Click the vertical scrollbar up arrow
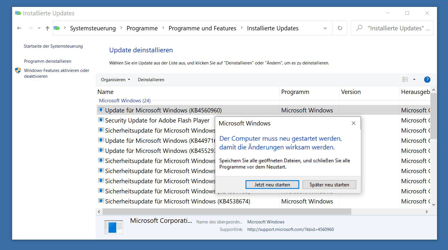Viewport: 448px width, 250px height. pyautogui.click(x=434, y=90)
